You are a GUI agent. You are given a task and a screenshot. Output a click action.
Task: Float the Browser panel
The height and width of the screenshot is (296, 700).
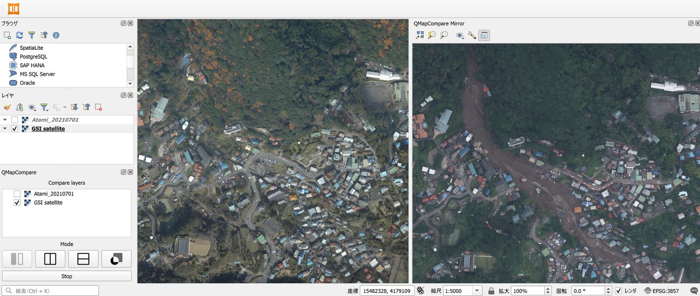[123, 23]
